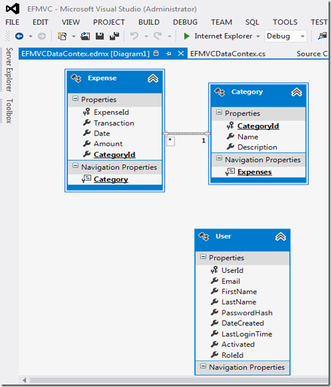The image size is (331, 387).
Task: Click the User entity header icon
Action: (204, 236)
